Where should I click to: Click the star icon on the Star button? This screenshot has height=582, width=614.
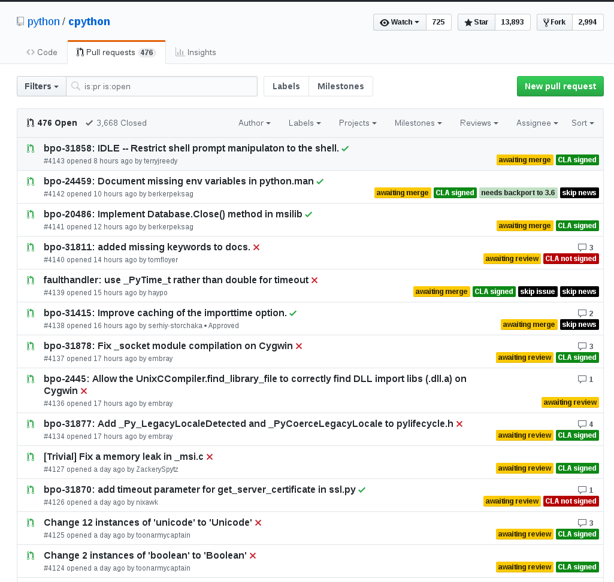coord(468,22)
